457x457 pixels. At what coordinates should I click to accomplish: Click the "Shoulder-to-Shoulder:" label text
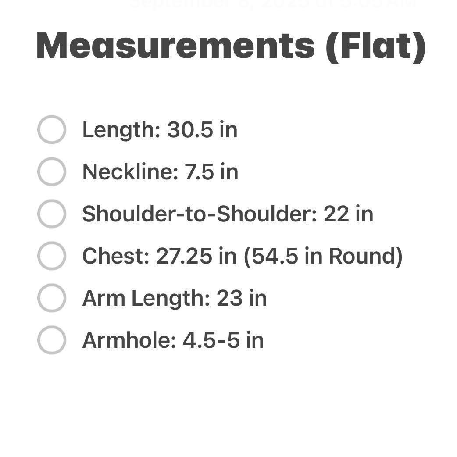[200, 214]
